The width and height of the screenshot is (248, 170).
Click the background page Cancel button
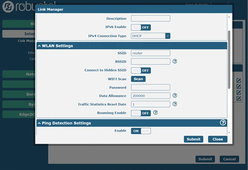[x=229, y=159]
